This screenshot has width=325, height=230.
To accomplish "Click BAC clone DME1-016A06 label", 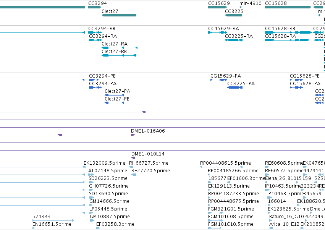I will (x=148, y=131).
